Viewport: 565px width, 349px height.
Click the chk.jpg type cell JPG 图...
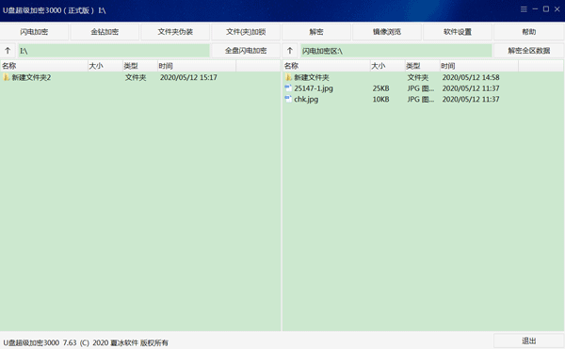pyautogui.click(x=421, y=100)
